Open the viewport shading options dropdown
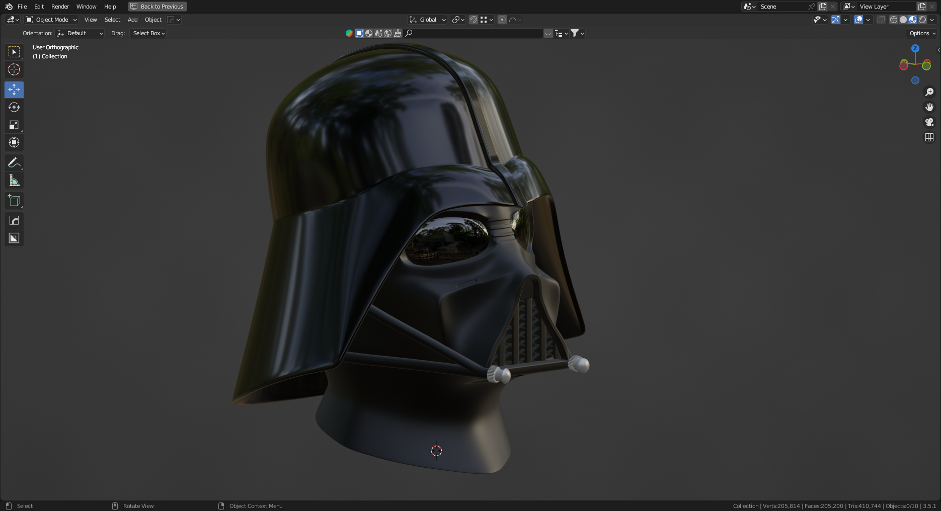This screenshot has height=511, width=941. pos(932,20)
